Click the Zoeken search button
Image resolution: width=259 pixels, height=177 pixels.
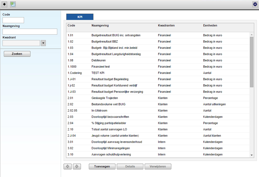17,54
